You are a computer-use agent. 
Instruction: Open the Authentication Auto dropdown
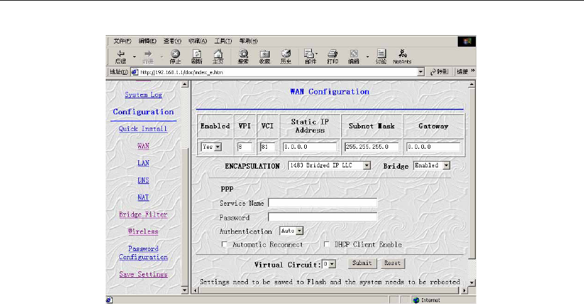(x=291, y=231)
